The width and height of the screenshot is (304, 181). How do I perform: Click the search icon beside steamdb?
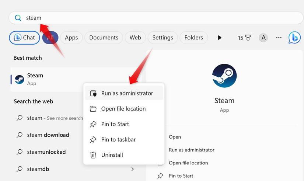[x=20, y=169]
